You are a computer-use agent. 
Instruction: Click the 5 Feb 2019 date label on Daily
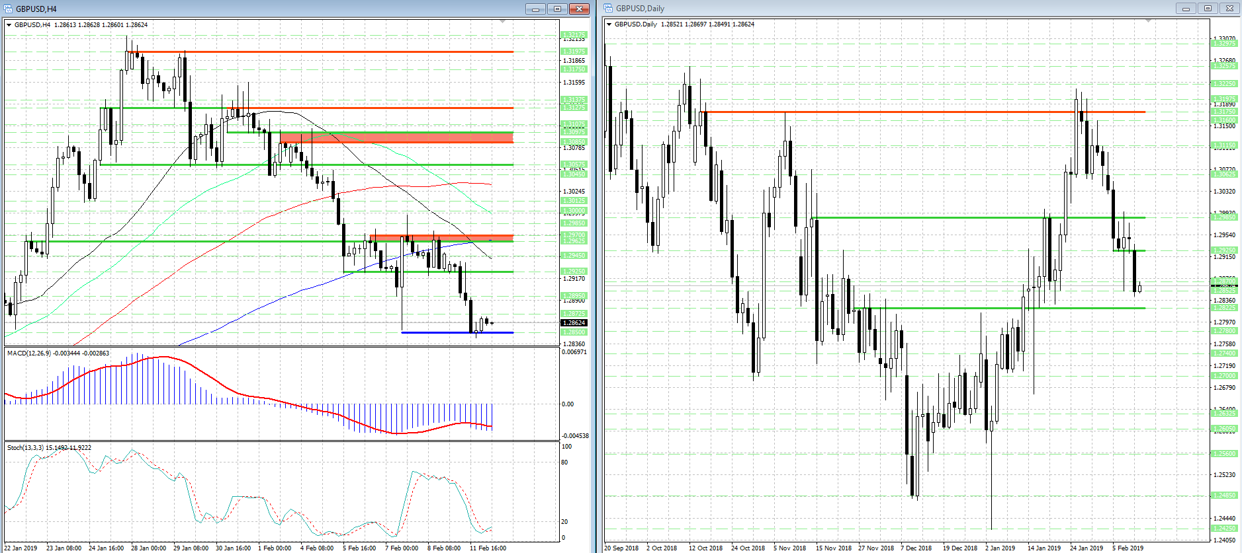[x=1128, y=548]
